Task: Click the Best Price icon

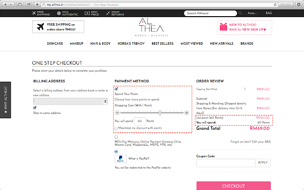Action: pyautogui.click(x=87, y=13)
